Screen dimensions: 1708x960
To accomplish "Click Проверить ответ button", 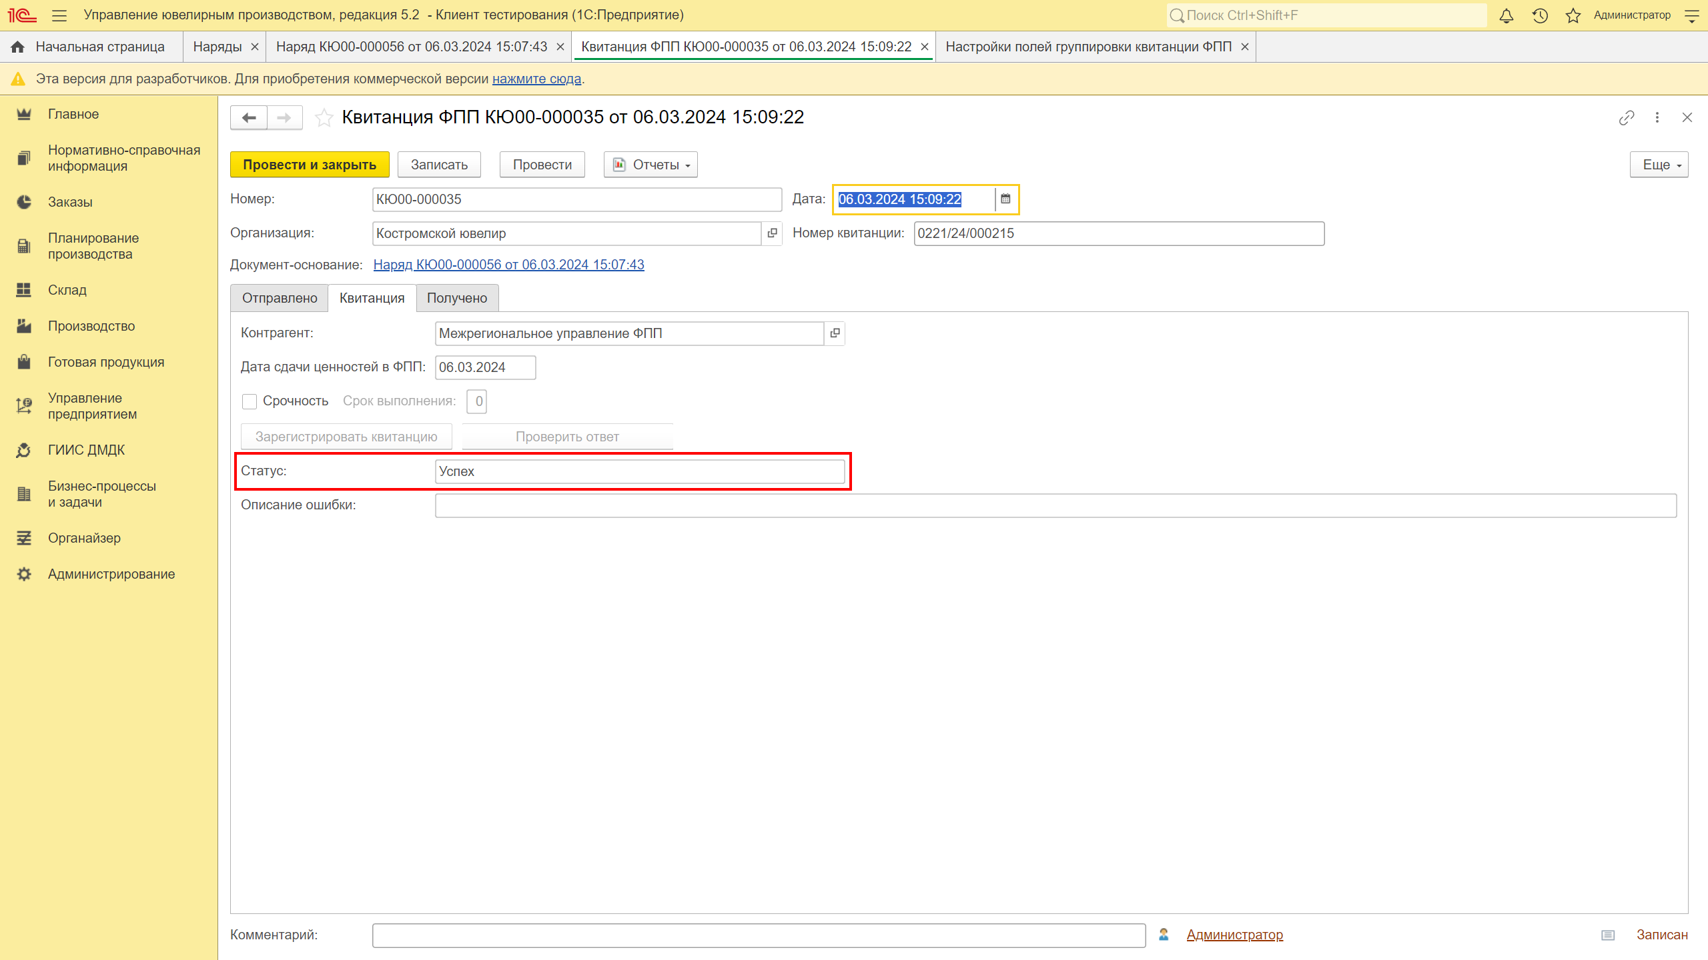I will (x=567, y=437).
